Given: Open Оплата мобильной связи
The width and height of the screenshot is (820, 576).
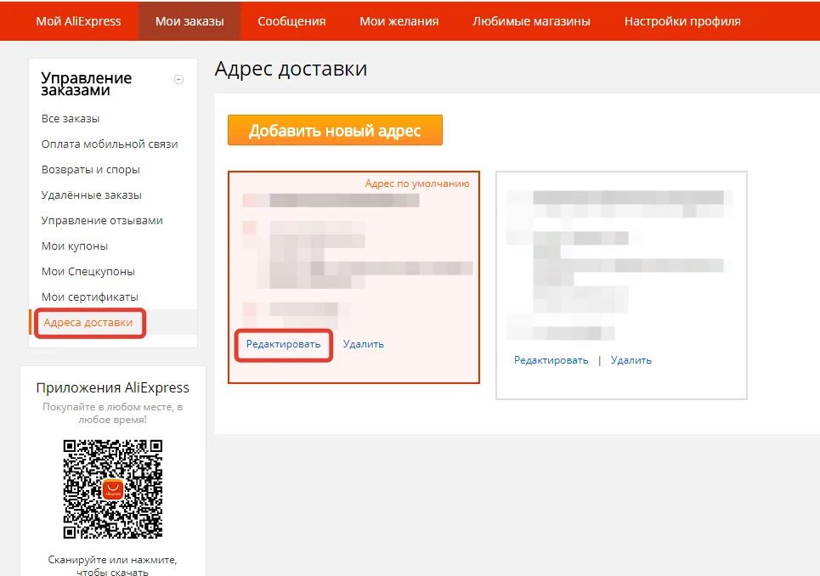Looking at the screenshot, I should (x=110, y=144).
